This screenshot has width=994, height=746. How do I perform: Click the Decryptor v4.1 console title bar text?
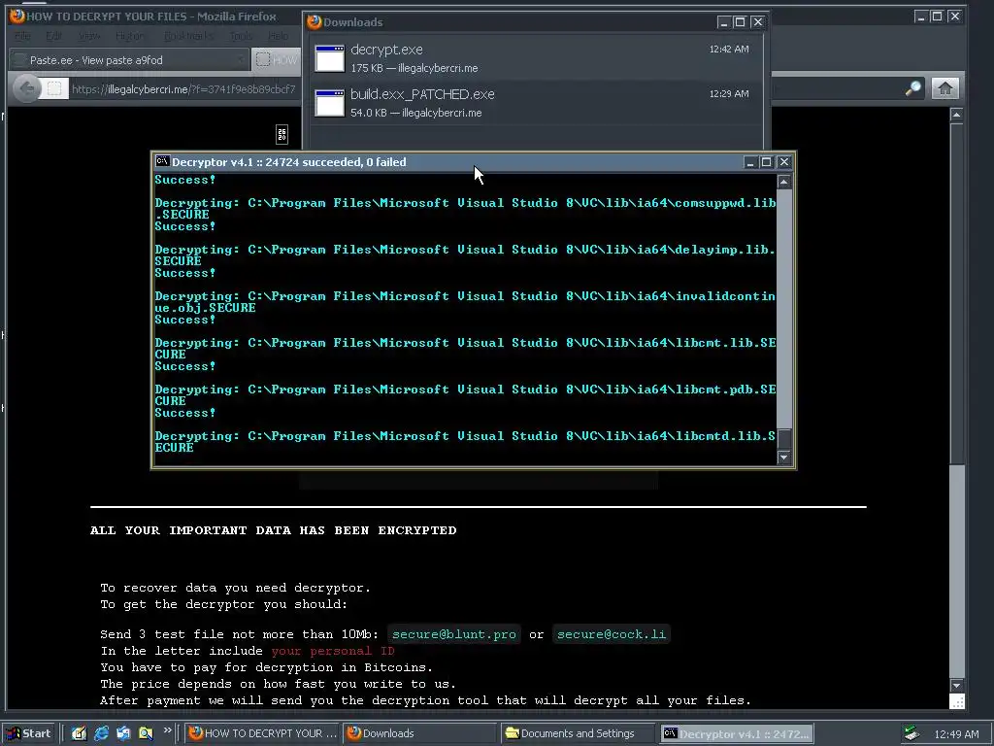point(289,162)
